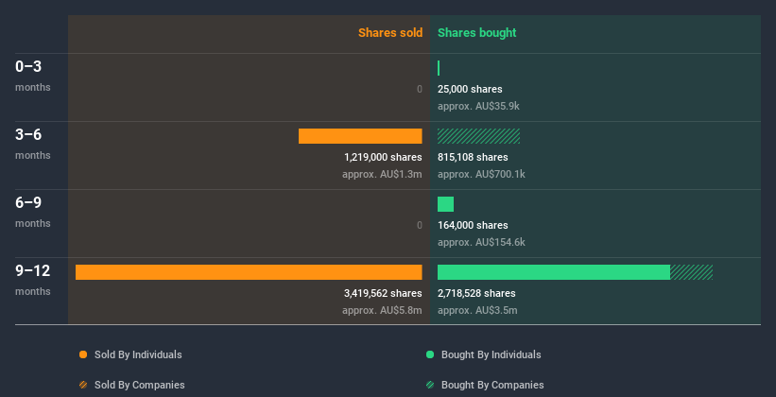Click the approx. AU$5.8m value
This screenshot has height=397, width=776.
382,310
